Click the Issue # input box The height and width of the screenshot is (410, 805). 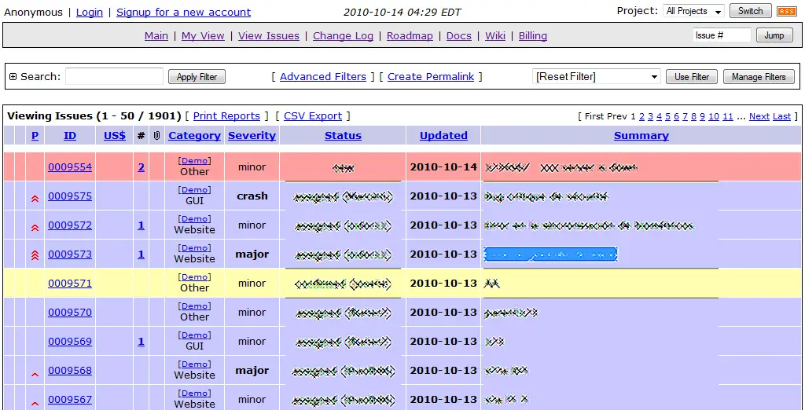coord(722,35)
